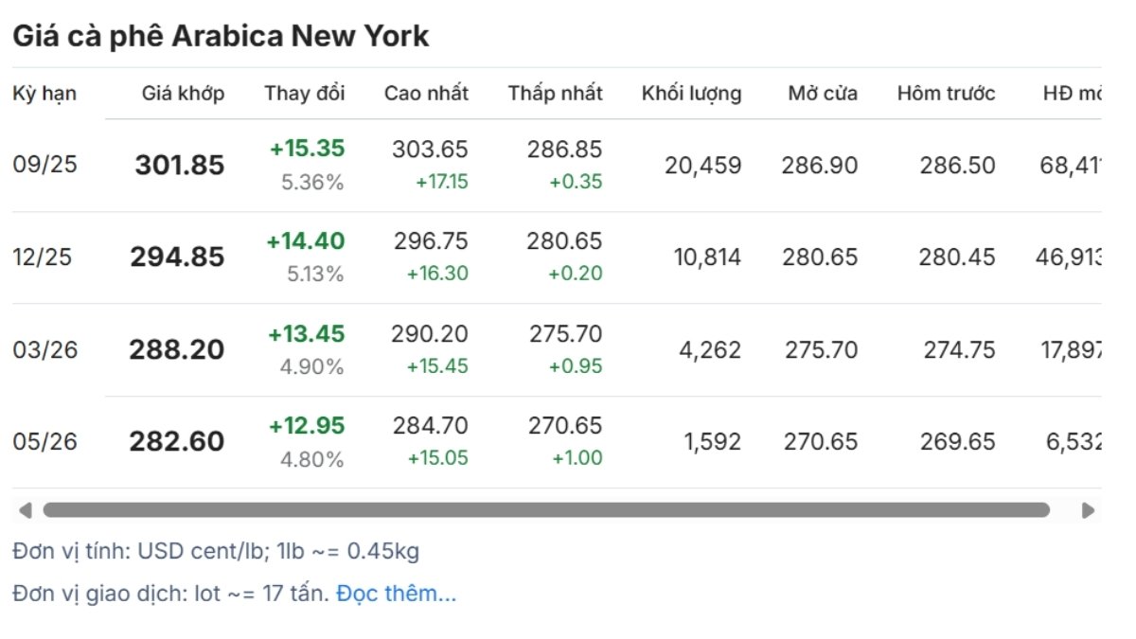Click the horizontal scrollbar thumb under table
1136x639 pixels.
pyautogui.click(x=546, y=510)
